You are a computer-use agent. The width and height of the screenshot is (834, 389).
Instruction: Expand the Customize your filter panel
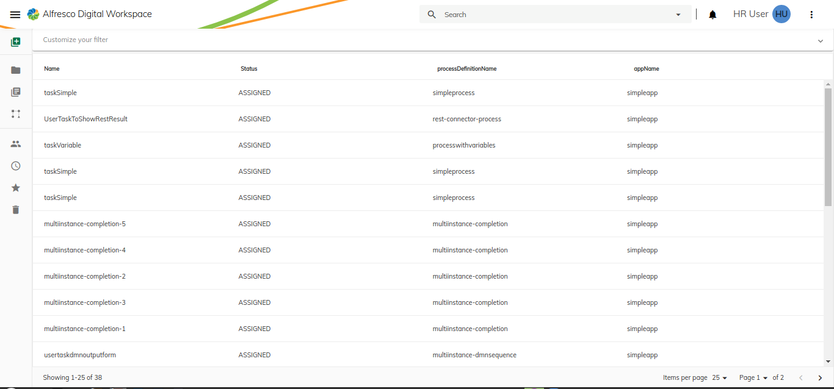[820, 41]
